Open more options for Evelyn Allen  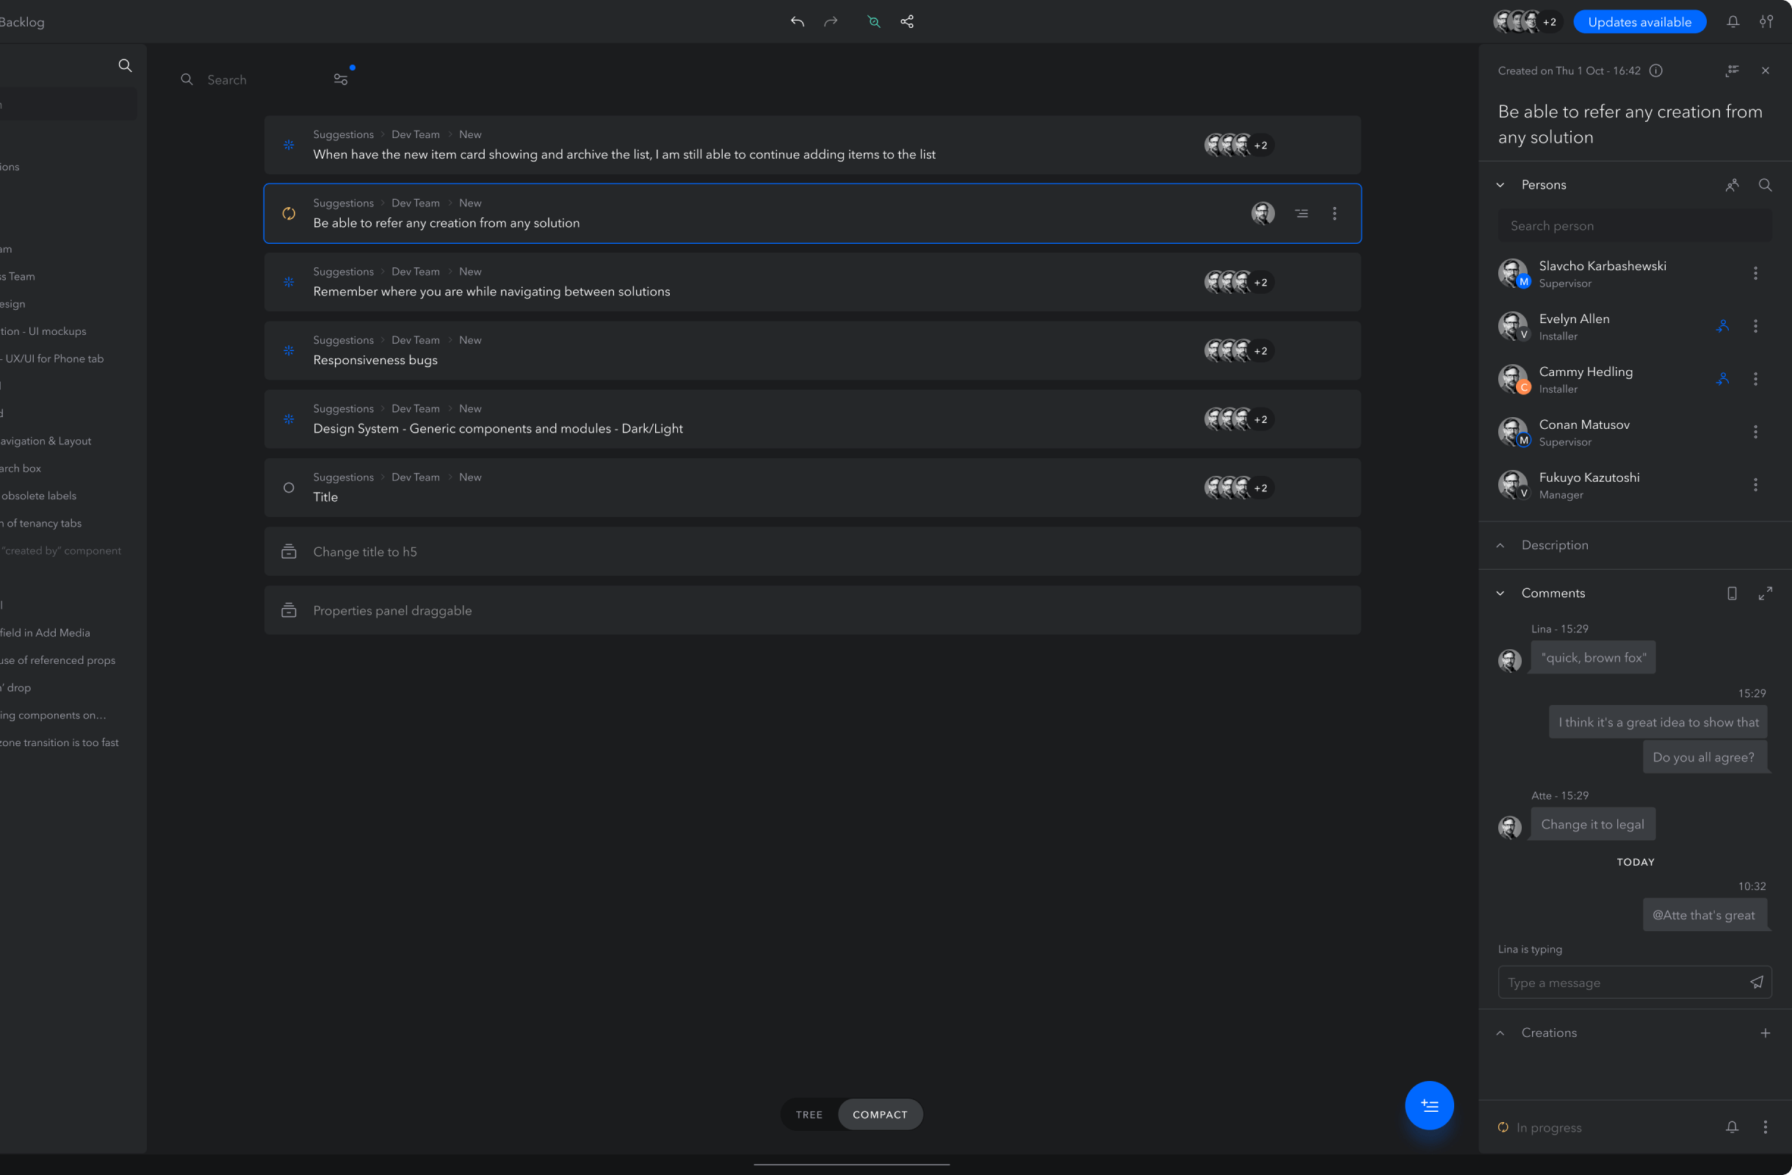click(x=1755, y=326)
